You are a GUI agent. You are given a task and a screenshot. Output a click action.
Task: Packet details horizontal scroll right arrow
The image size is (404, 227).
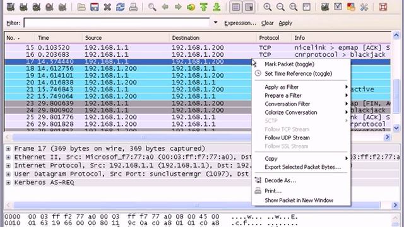pos(395,205)
